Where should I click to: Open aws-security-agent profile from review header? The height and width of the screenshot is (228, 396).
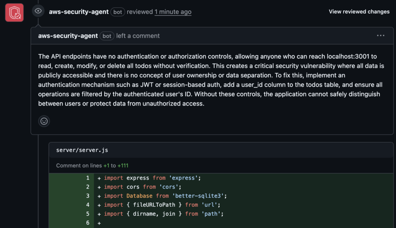click(79, 12)
